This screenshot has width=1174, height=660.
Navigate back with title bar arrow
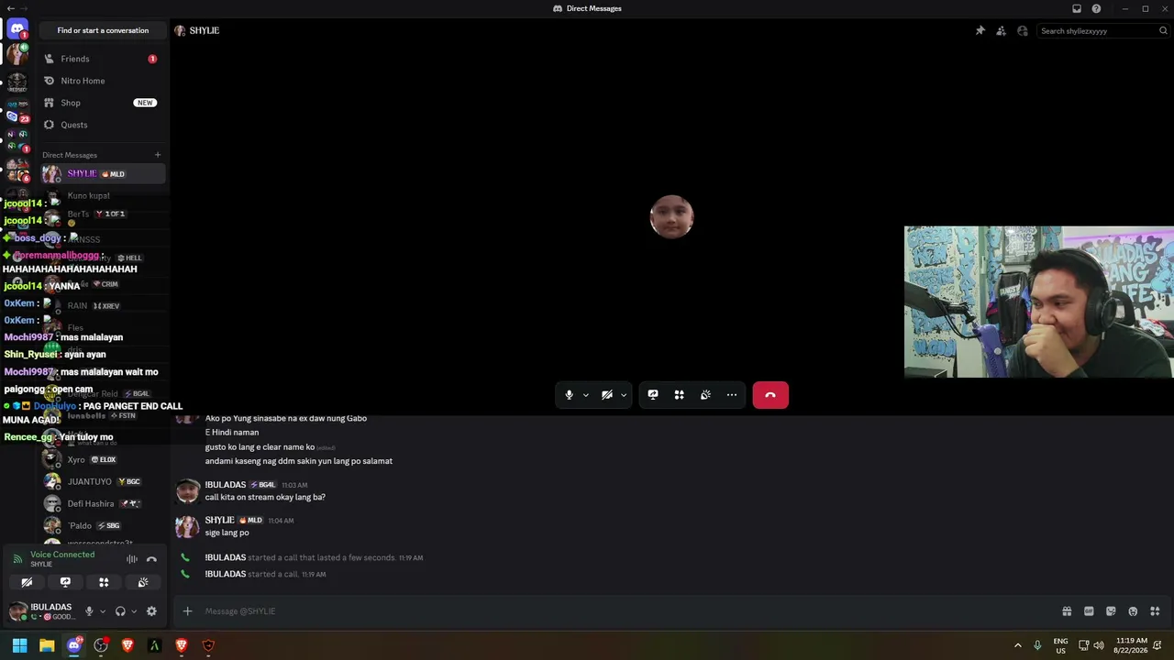click(x=10, y=8)
